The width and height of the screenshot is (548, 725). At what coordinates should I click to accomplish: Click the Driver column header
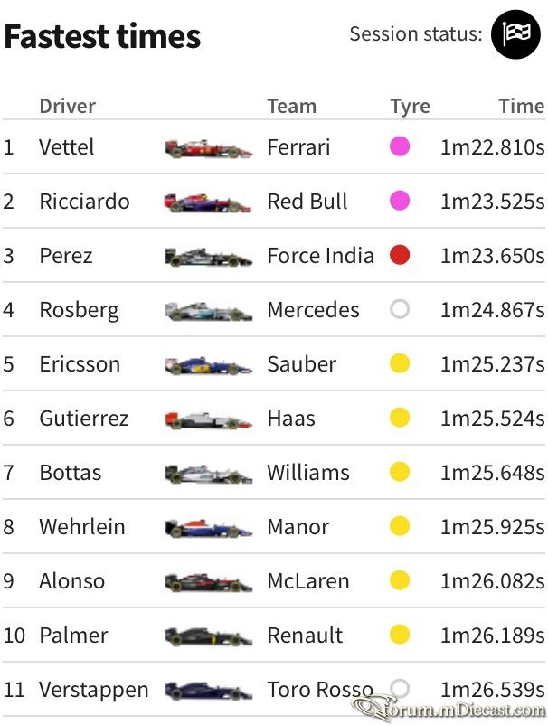pos(68,107)
